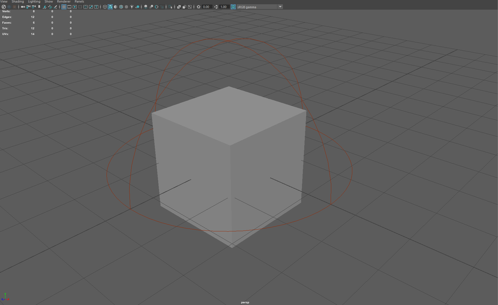Click the 'Faces:' heads-up label
The image size is (498, 305).
tap(7, 23)
